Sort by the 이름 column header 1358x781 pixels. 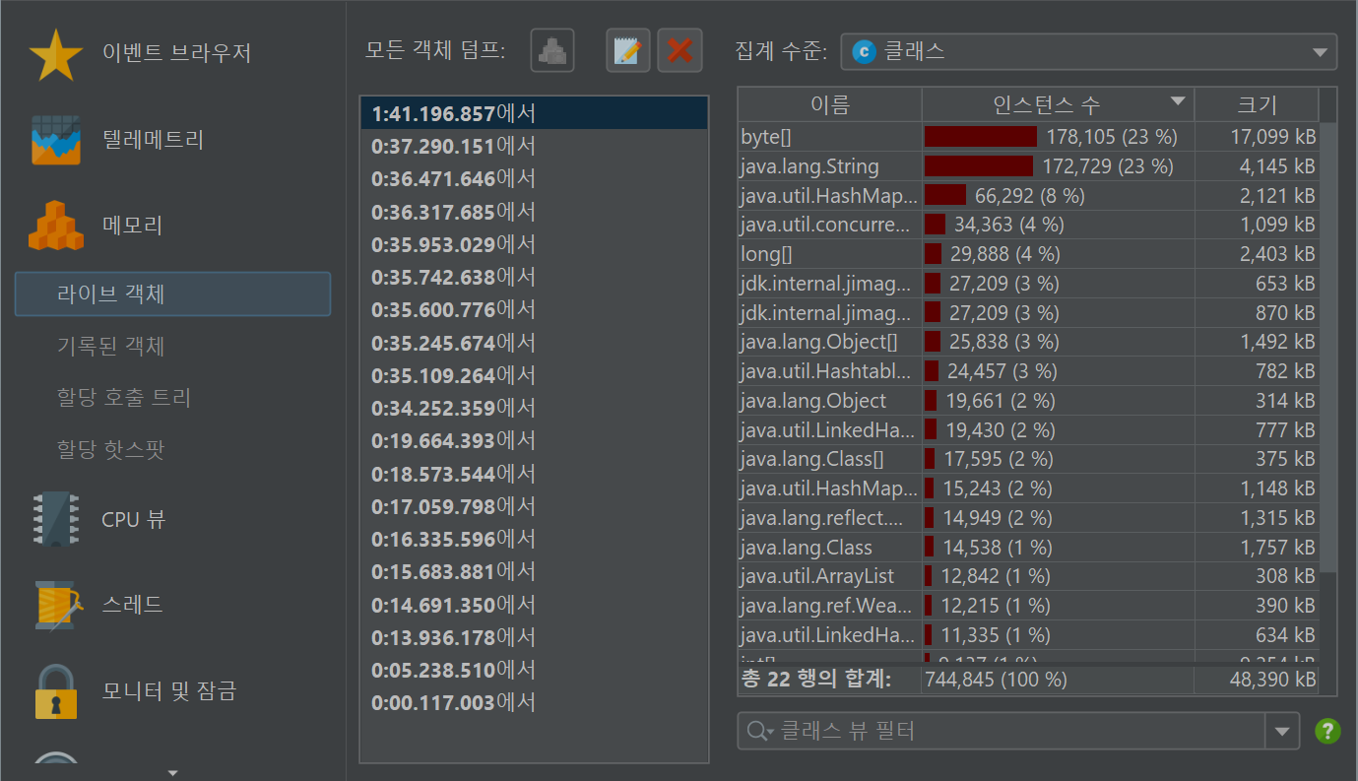[x=829, y=104]
